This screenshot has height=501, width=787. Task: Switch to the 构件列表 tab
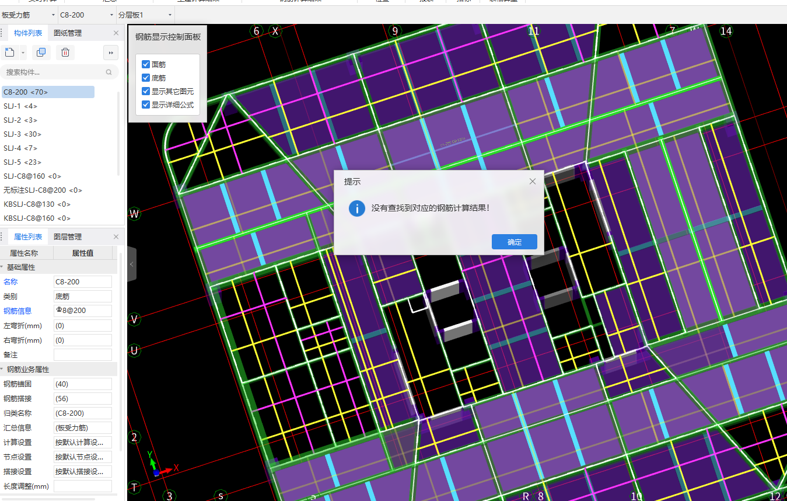pyautogui.click(x=28, y=33)
